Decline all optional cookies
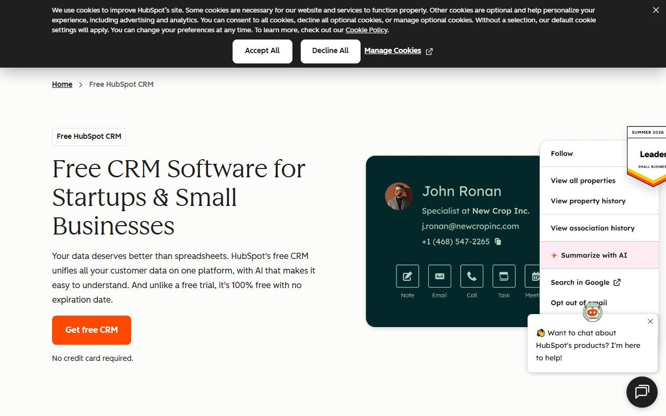 tap(330, 51)
